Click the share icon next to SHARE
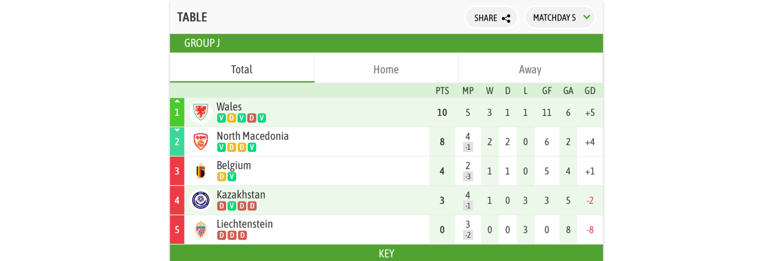This screenshot has width=773, height=261. [506, 18]
